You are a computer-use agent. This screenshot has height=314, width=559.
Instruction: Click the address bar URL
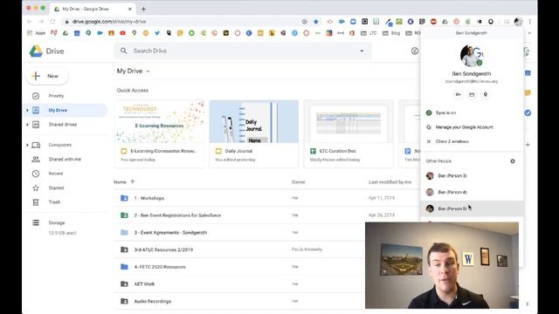click(x=109, y=22)
